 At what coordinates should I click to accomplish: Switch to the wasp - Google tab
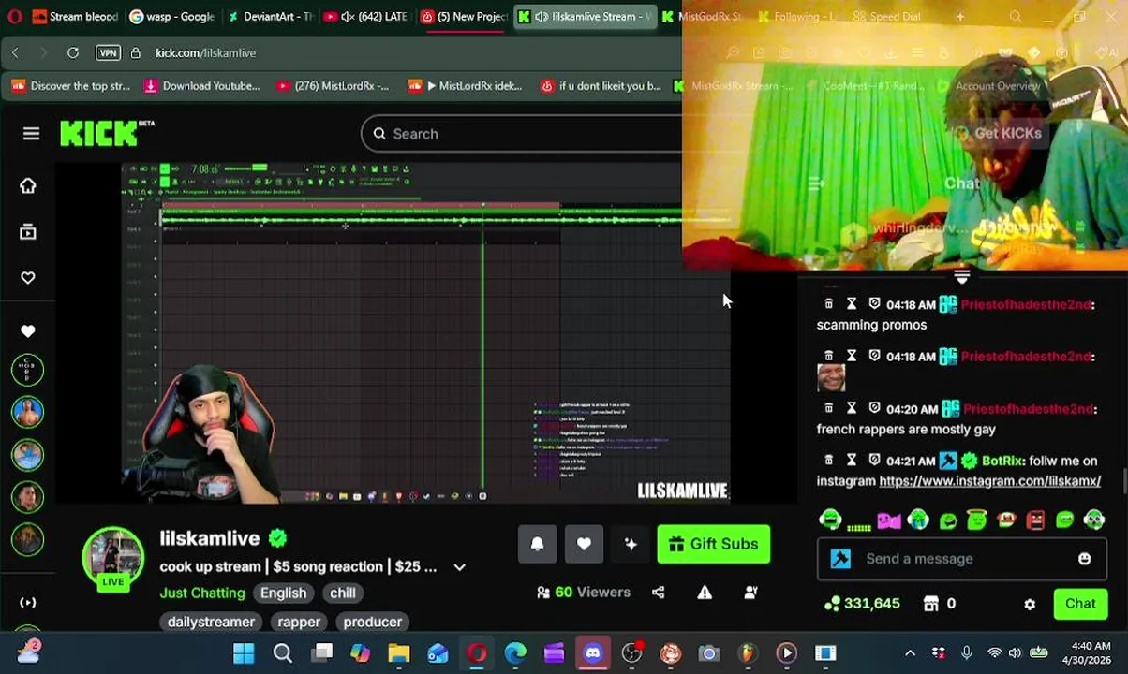coord(171,17)
